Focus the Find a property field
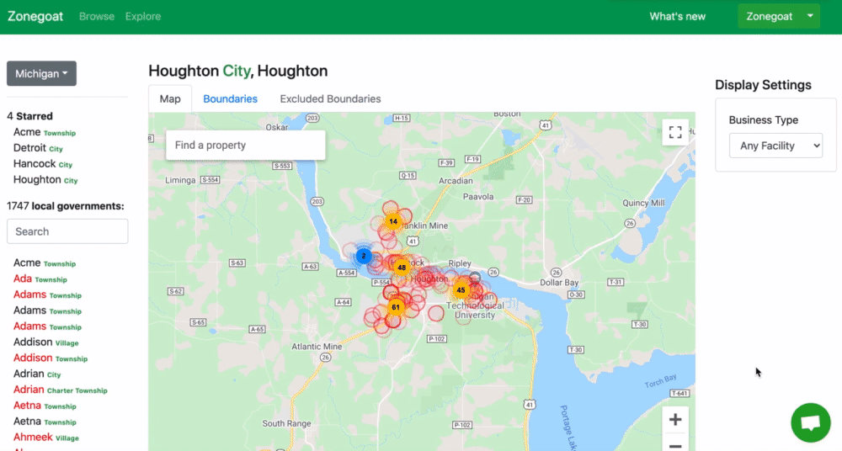The height and width of the screenshot is (451, 842). pos(245,145)
